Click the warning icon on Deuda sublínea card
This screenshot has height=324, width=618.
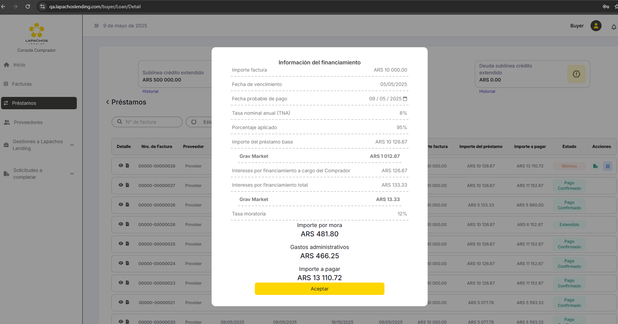point(576,74)
